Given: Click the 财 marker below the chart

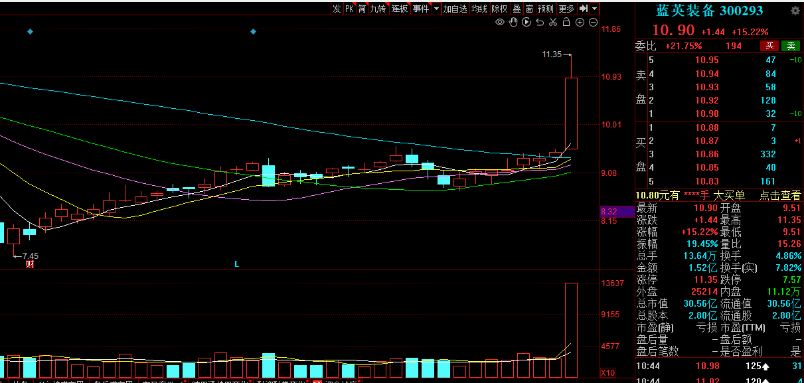Looking at the screenshot, I should pos(30,264).
